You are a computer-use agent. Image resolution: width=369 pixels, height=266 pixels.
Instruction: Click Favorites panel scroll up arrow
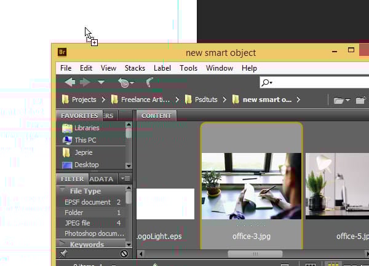click(129, 125)
